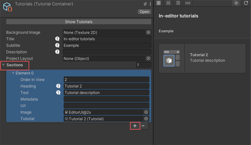Click the skip-forward icon in tutorials toolbar

coord(188,3)
